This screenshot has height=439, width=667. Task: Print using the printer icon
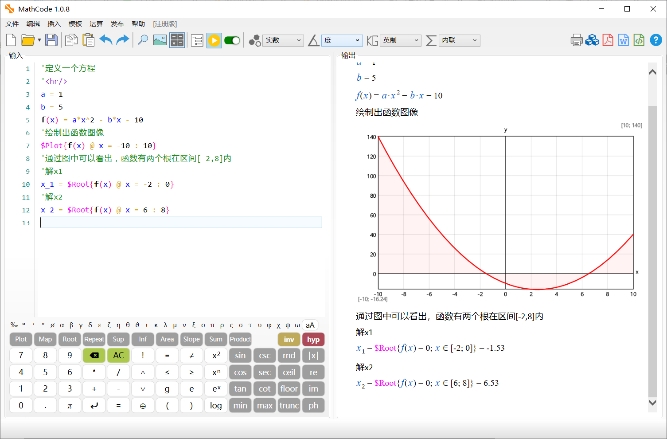coord(577,40)
